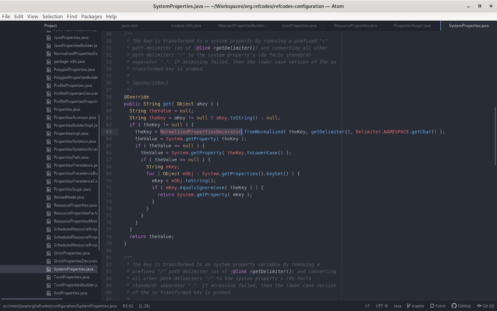Open line ending selector LF
497x311 pixels.
pos(367,306)
